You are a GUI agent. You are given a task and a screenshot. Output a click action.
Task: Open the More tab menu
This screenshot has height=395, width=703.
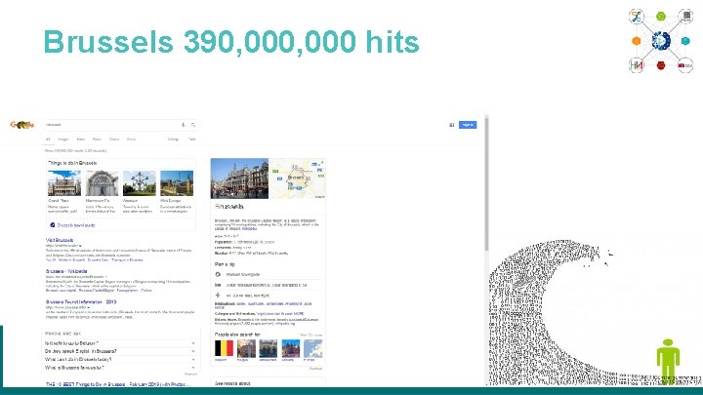[x=131, y=139]
